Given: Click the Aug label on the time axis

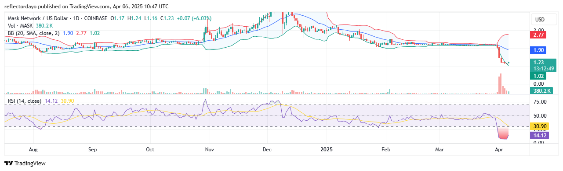Looking at the screenshot, I should [x=33, y=149].
